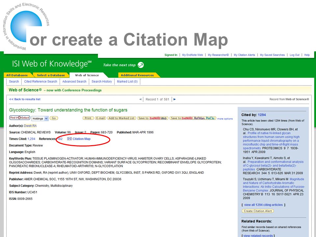316x237 pixels.
Task: Open Advanced Search
Action: click(x=74, y=81)
